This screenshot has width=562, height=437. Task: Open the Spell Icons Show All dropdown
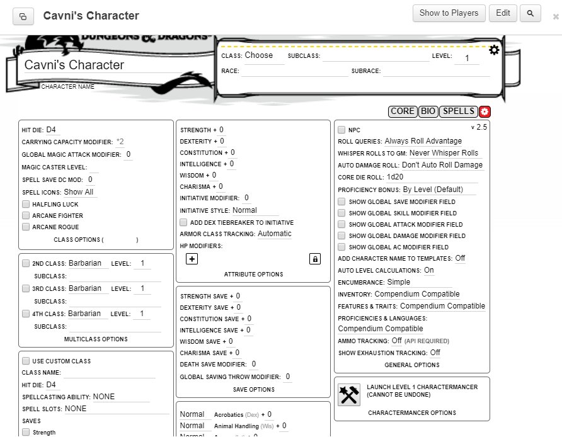pos(80,192)
